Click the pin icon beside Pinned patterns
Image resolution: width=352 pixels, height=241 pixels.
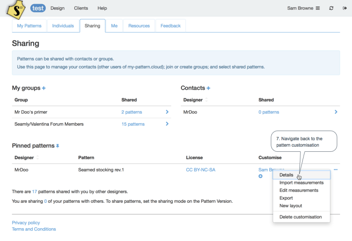tap(58, 146)
